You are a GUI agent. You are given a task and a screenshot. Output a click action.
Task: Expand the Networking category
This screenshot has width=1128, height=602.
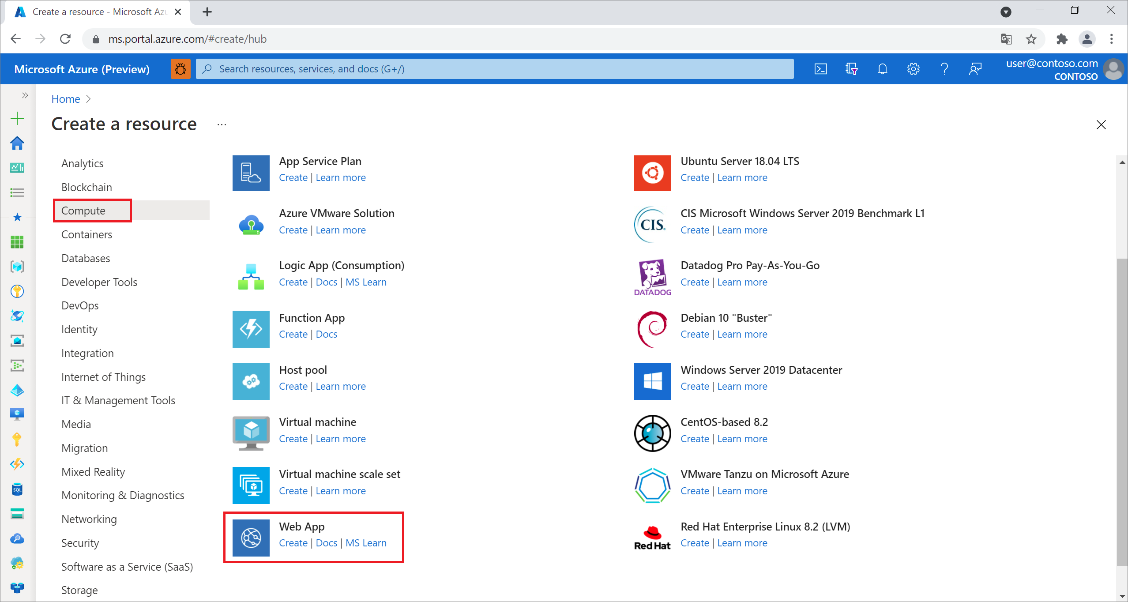click(89, 519)
